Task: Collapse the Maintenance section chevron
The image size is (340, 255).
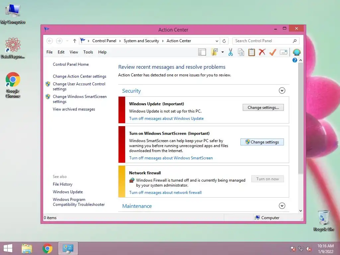Action: tap(282, 206)
